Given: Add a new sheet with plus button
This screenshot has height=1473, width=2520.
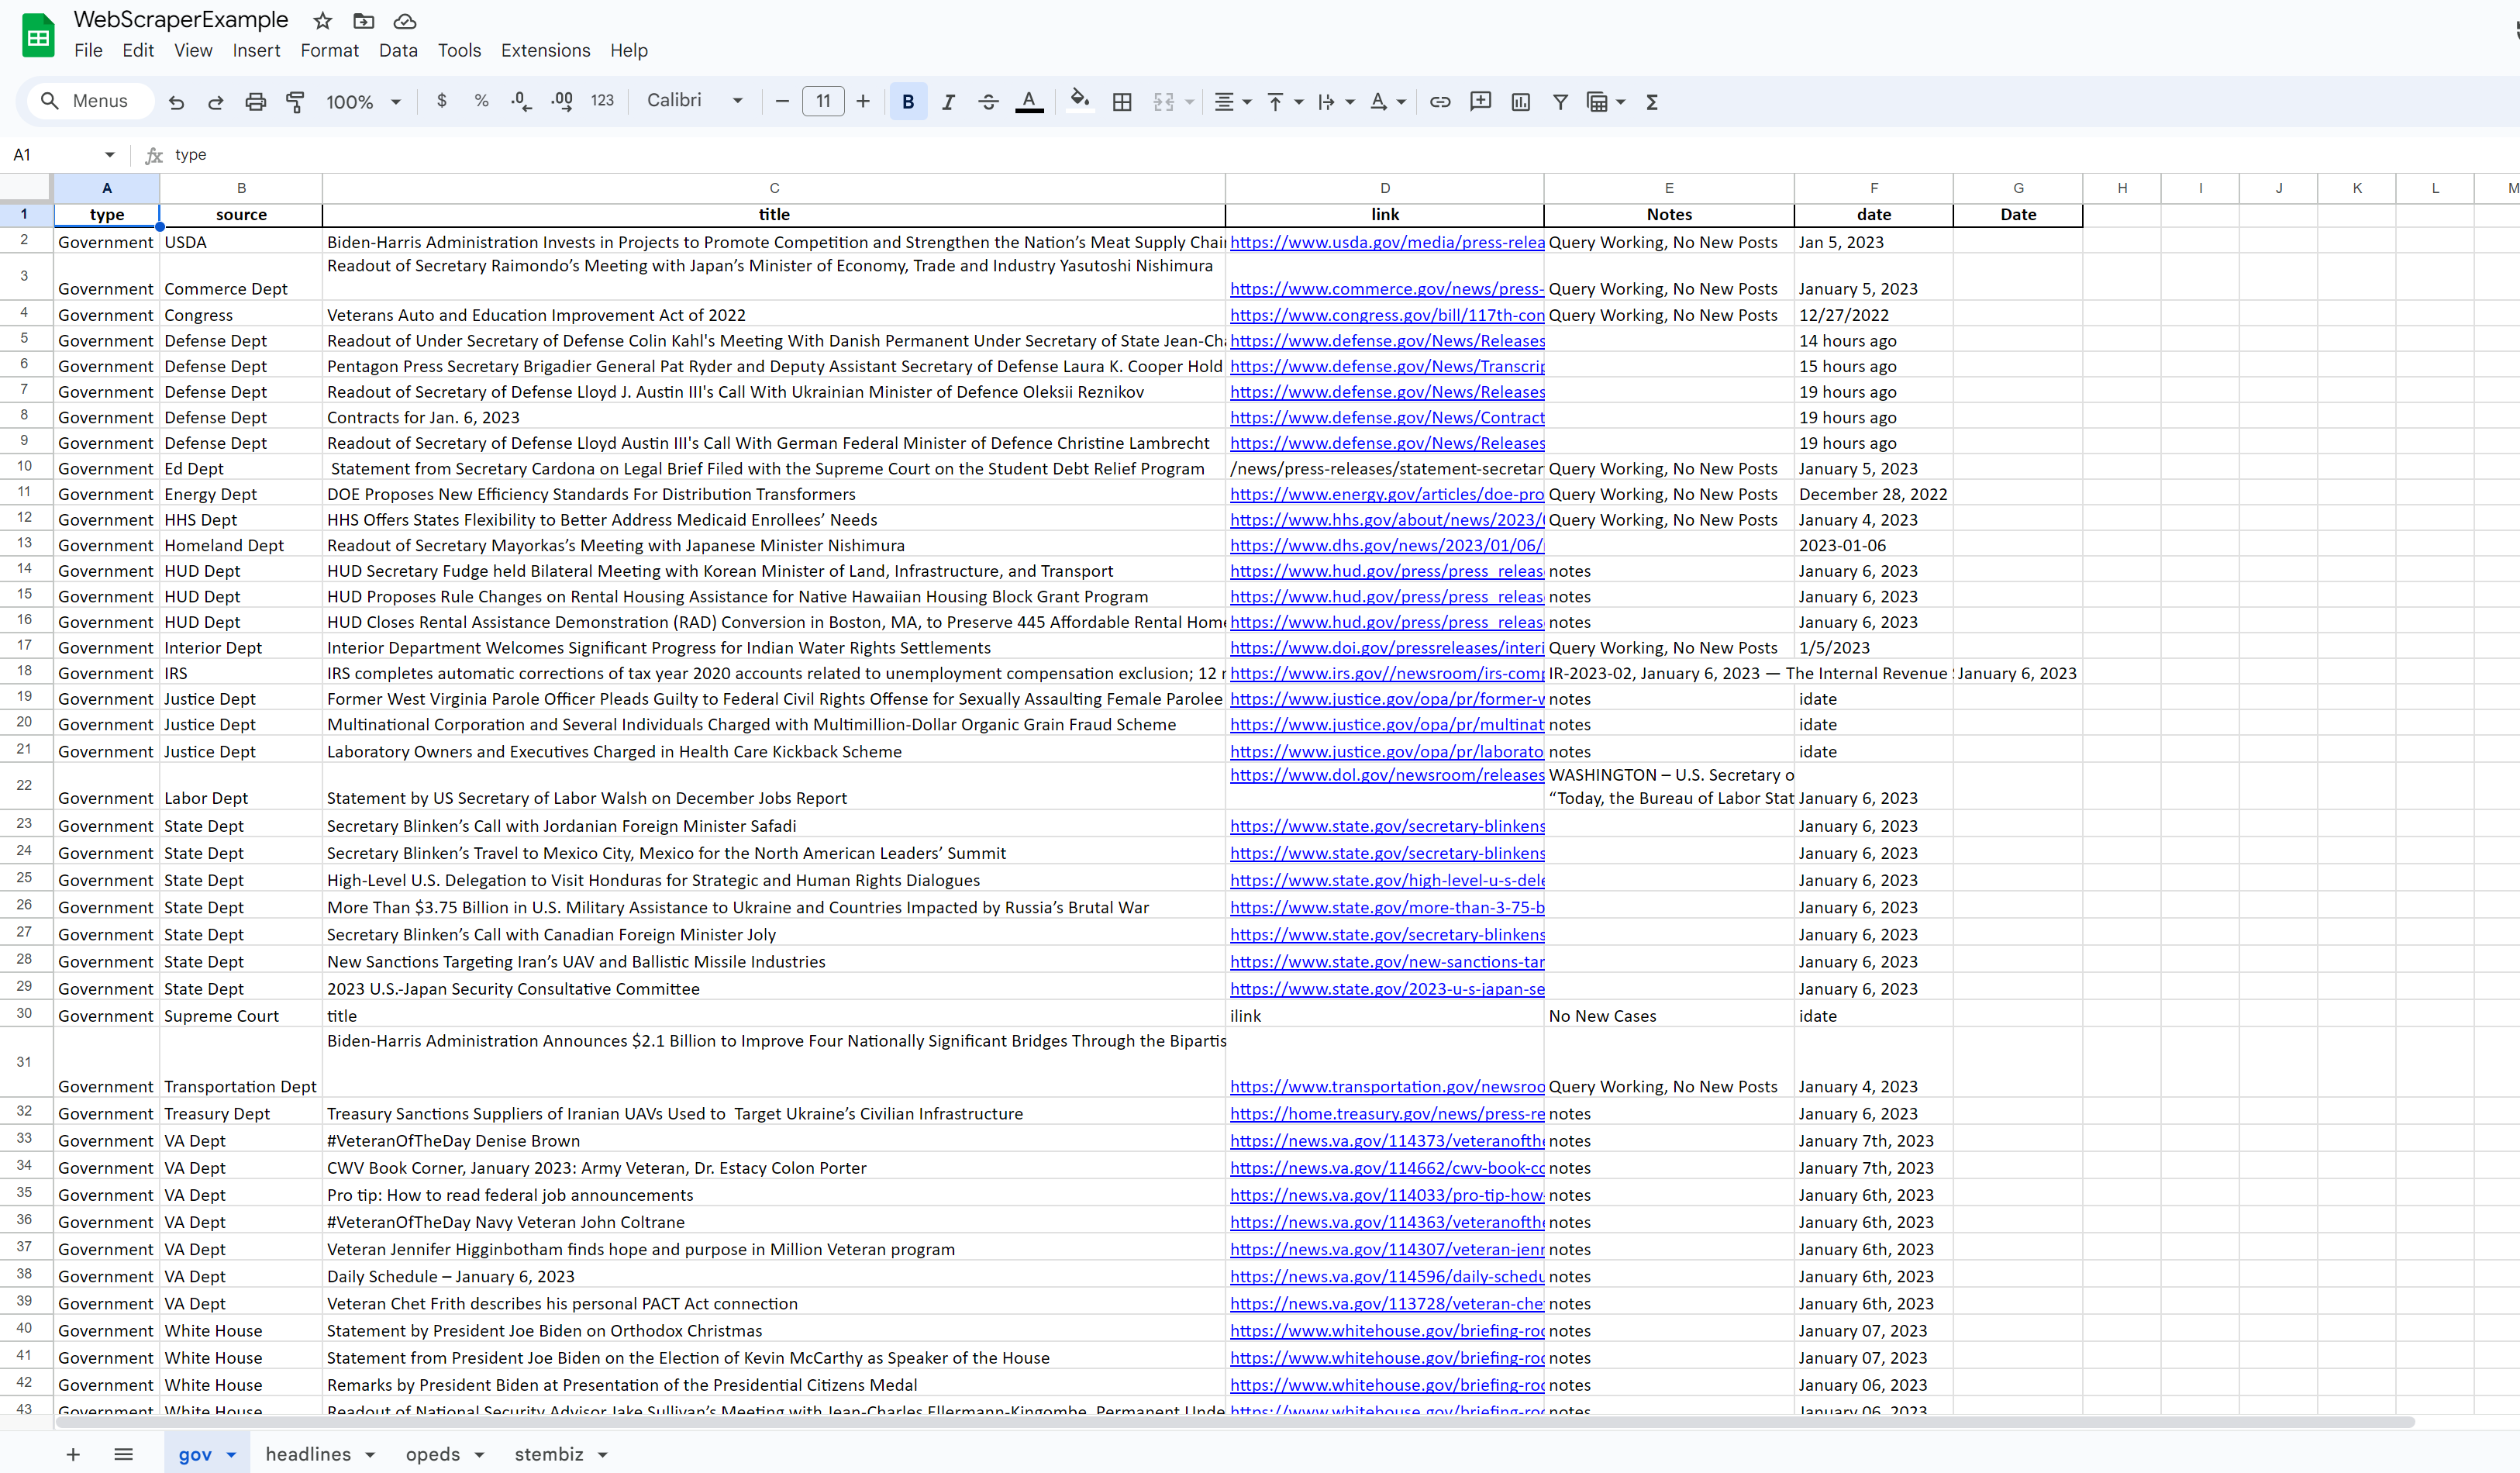Looking at the screenshot, I should coord(73,1454).
